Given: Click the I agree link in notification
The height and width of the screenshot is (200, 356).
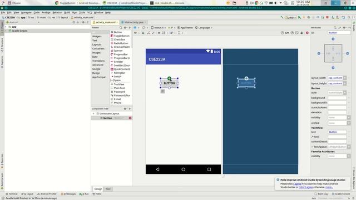Looking at the screenshot, I should tap(297, 184).
